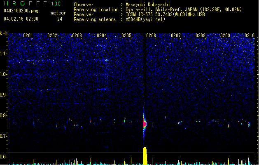Select the file name 0402150200.png
The image size is (259, 165).
click(21, 11)
